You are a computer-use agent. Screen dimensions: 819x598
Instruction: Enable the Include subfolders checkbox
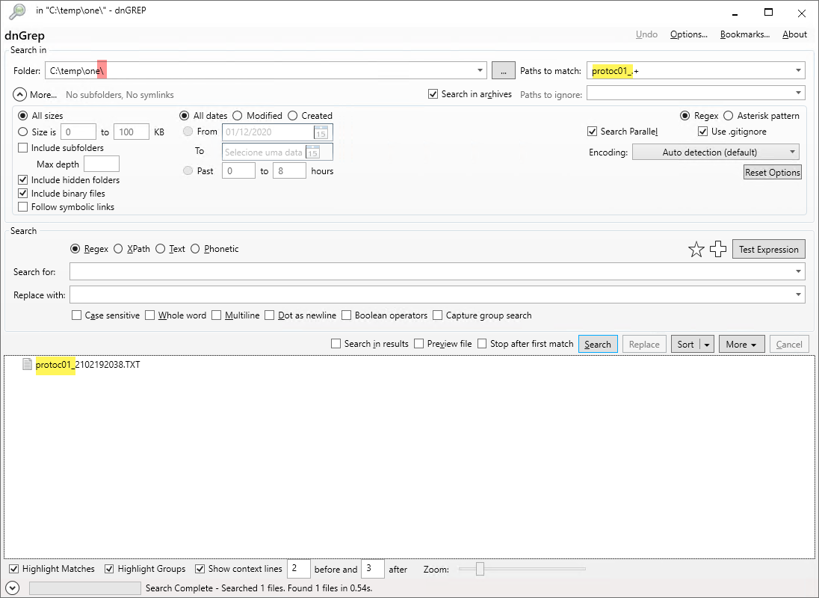click(22, 147)
